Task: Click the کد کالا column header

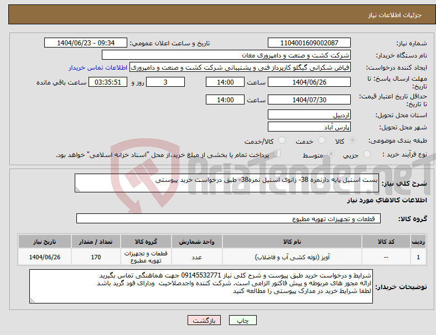Action: (386, 242)
